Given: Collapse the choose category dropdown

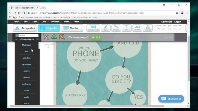Looking at the screenshot, I should [x=37, y=39].
